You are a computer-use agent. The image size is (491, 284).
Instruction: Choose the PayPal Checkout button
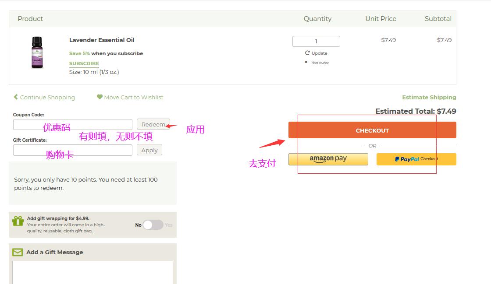tap(416, 159)
